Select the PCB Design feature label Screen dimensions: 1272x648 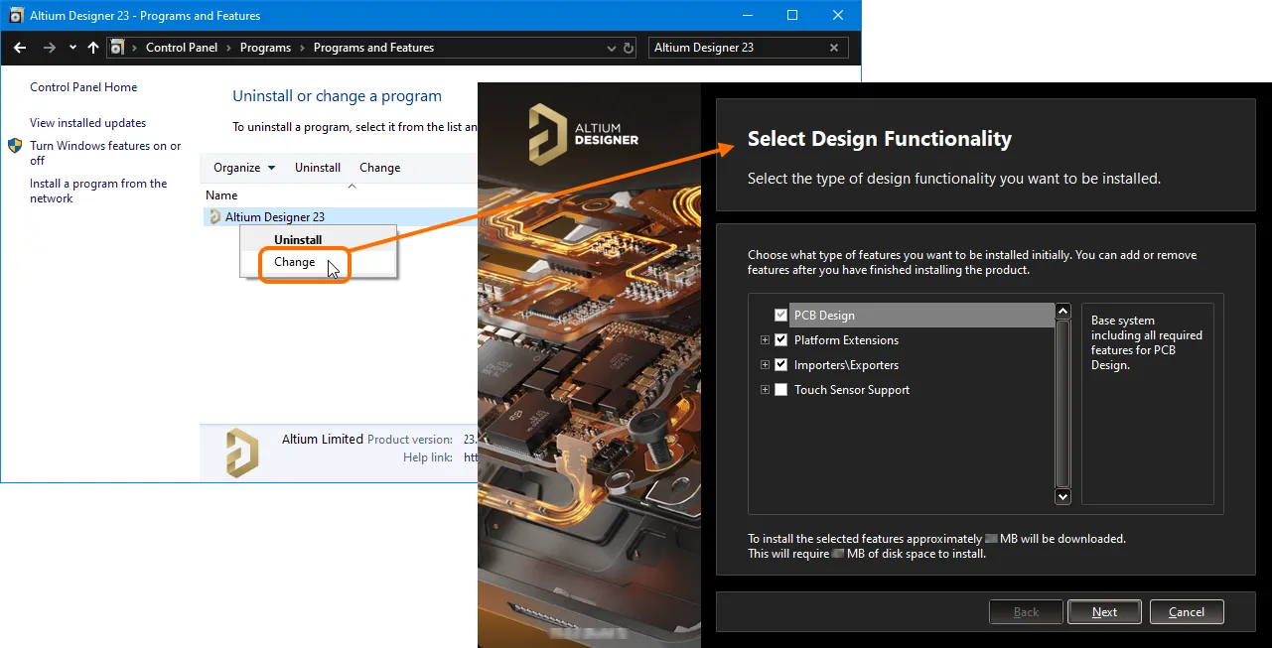[x=824, y=316]
